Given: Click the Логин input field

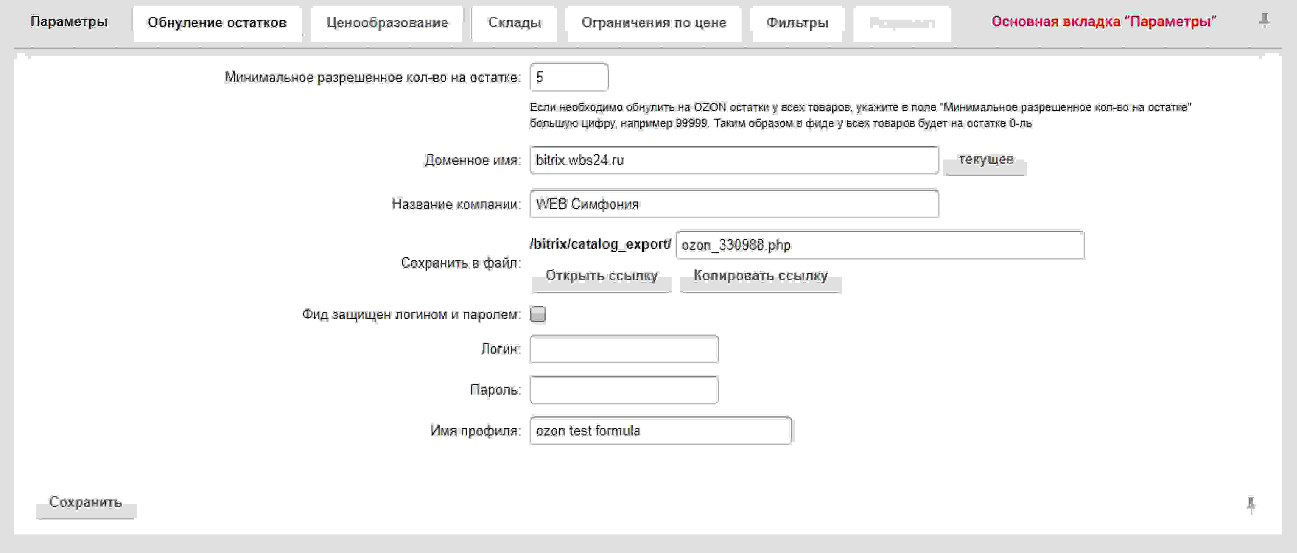Looking at the screenshot, I should (624, 348).
